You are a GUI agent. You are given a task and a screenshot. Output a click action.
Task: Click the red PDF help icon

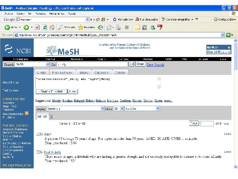160,27
